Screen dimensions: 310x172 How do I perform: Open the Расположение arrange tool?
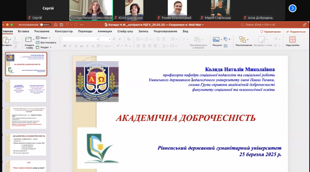pyautogui.click(x=243, y=39)
